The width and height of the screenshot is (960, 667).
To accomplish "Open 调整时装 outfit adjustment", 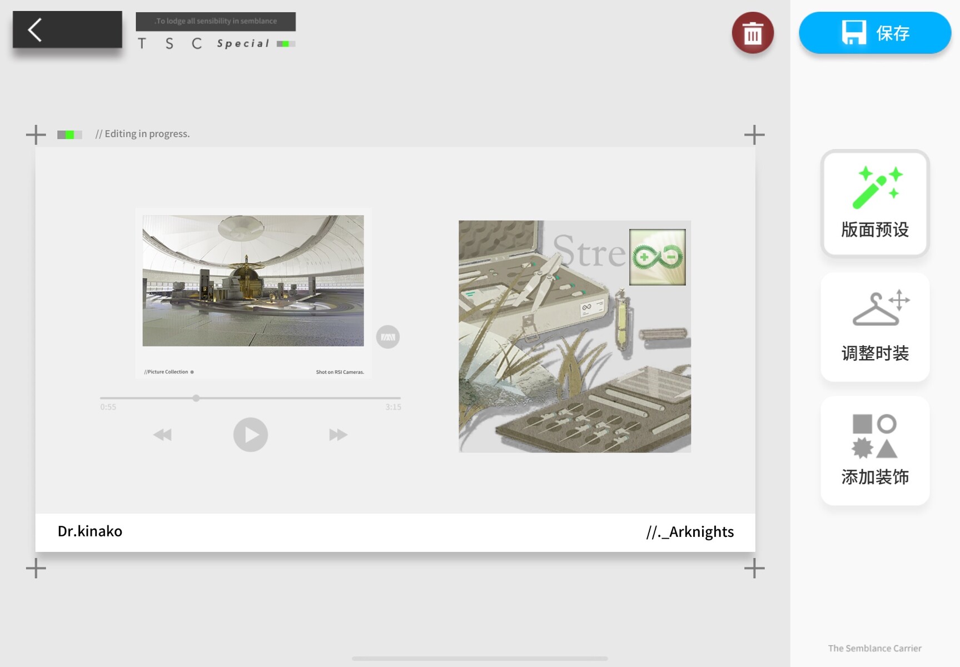I will pyautogui.click(x=874, y=327).
